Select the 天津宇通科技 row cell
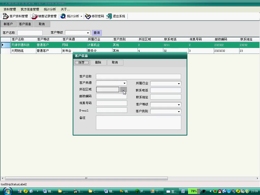This screenshot has height=195, width=260. tap(23, 45)
